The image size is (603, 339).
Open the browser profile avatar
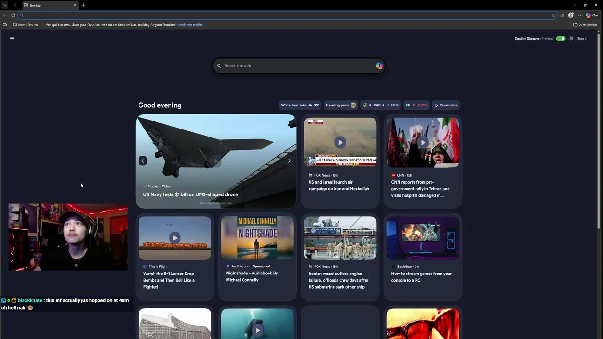pos(571,15)
